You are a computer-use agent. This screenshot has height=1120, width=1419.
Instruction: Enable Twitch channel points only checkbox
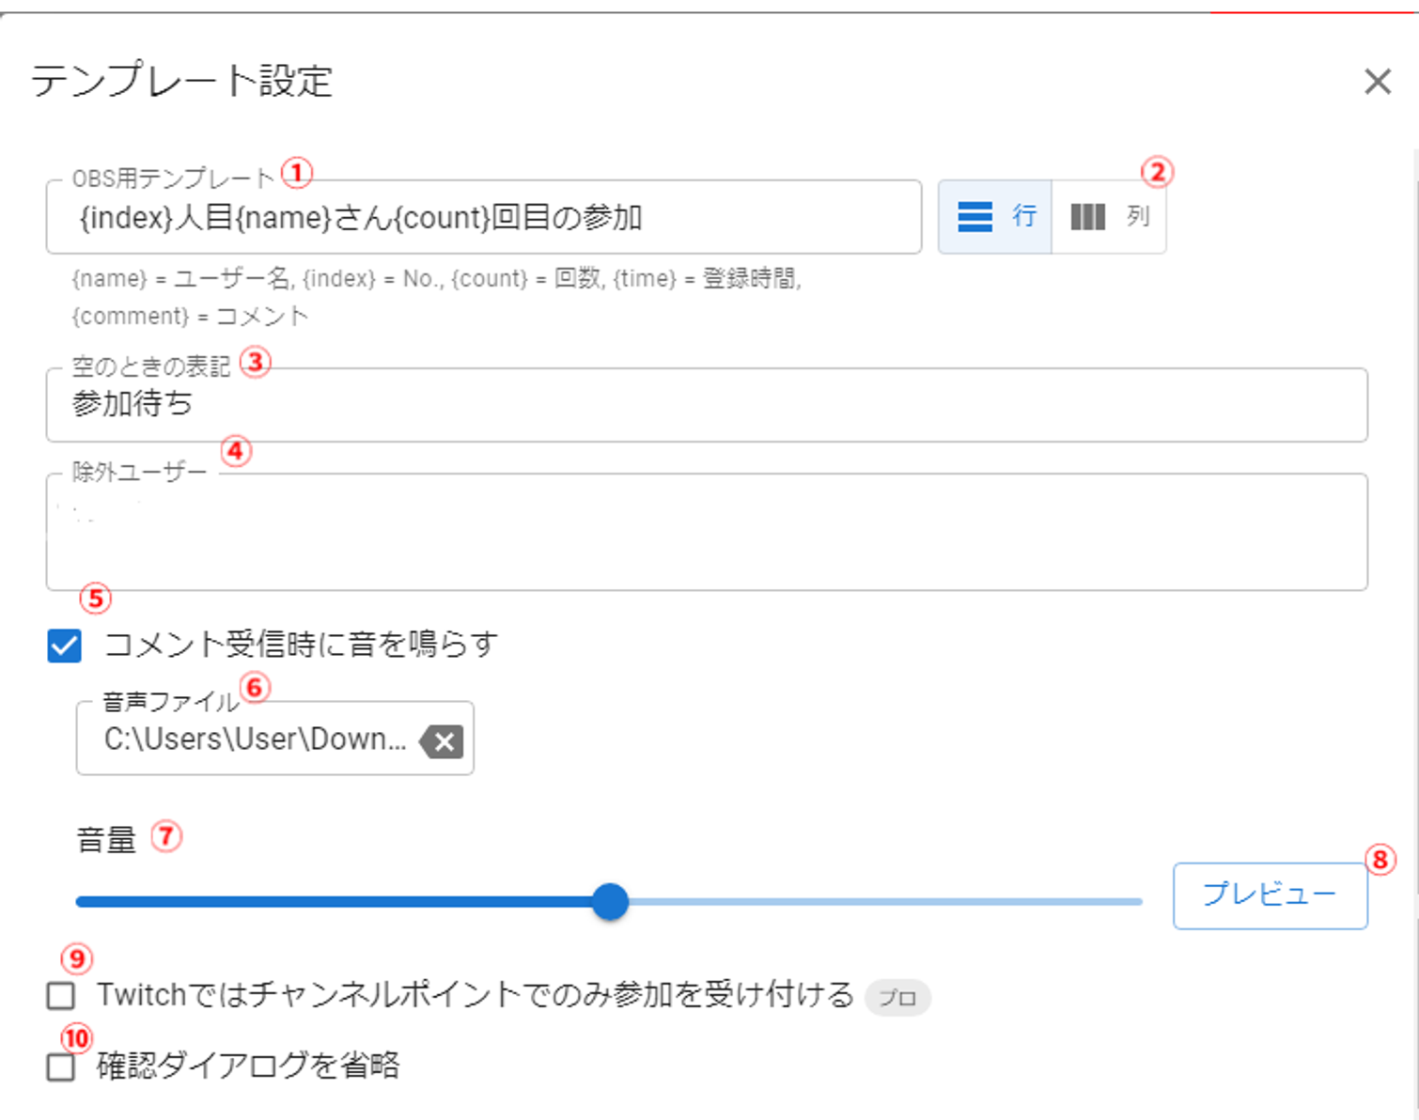pos(61,996)
